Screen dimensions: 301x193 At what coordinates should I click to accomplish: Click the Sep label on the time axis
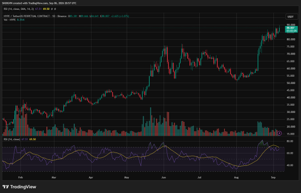click(x=273, y=178)
